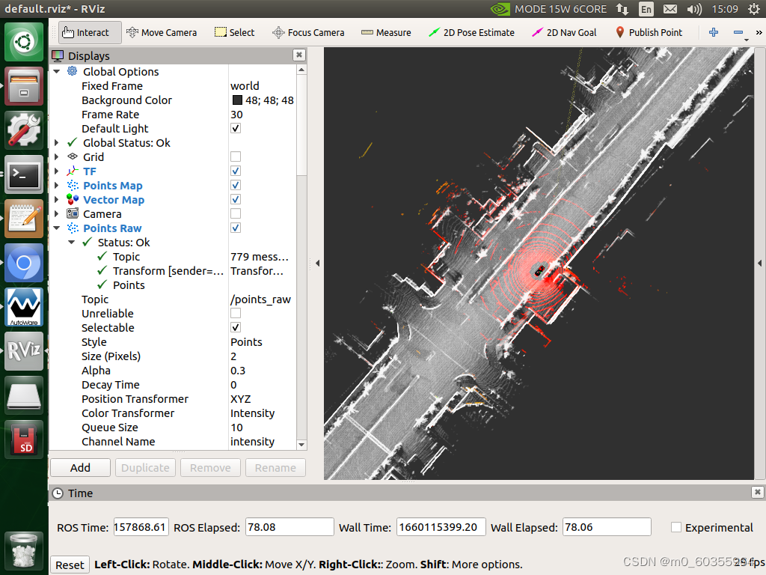Expand the Points Map node
766x575 pixels.
tap(57, 186)
